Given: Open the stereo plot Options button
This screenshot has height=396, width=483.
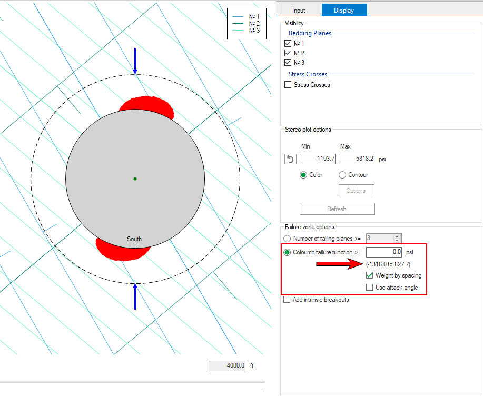Looking at the screenshot, I should tap(356, 191).
